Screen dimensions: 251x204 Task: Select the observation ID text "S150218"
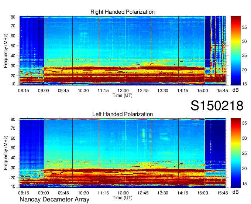click(217, 105)
